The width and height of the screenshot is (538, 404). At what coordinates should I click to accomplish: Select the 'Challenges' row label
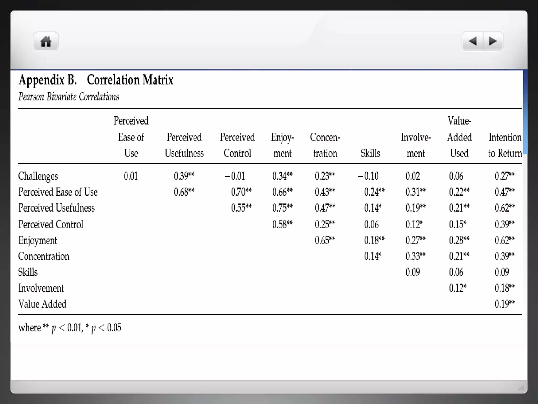point(38,176)
